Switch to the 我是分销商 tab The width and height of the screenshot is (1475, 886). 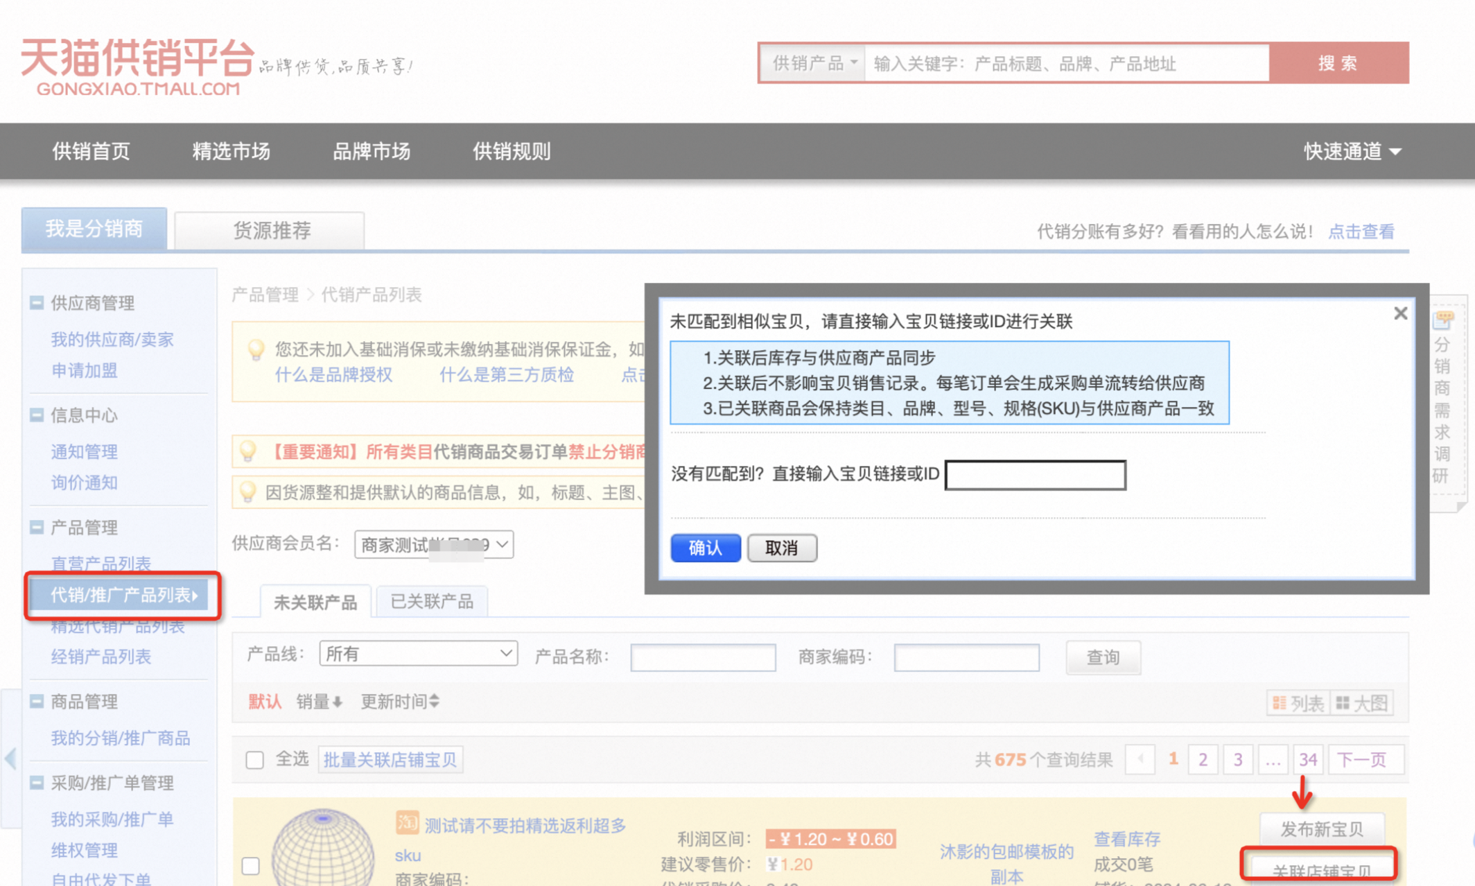point(94,228)
